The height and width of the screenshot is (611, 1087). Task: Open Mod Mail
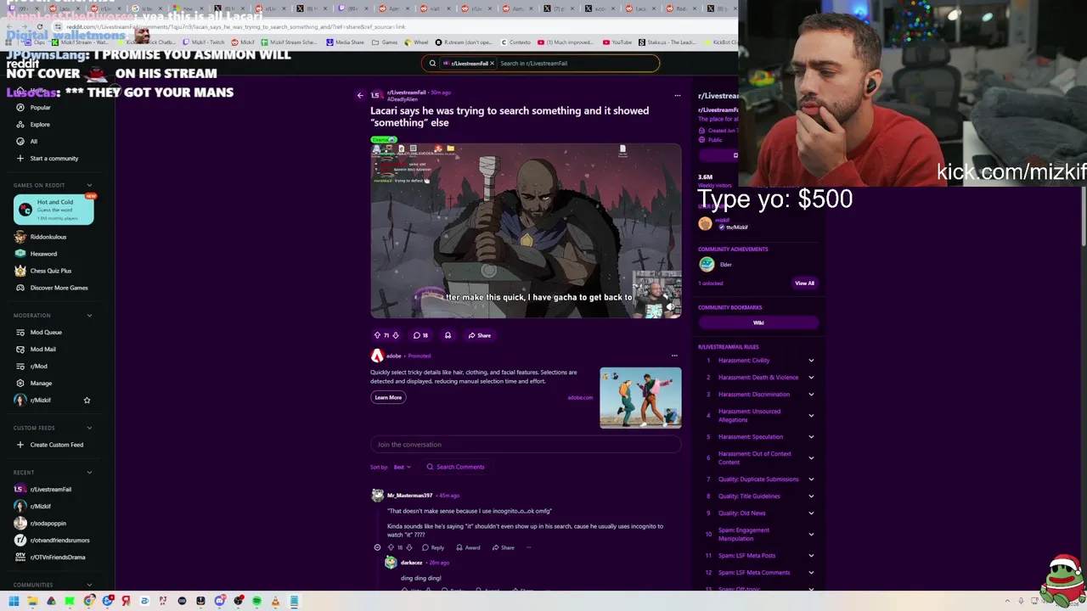click(x=42, y=350)
